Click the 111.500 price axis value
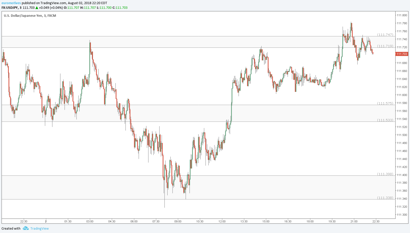This screenshot has width=410, height=233. pyautogui.click(x=402, y=135)
